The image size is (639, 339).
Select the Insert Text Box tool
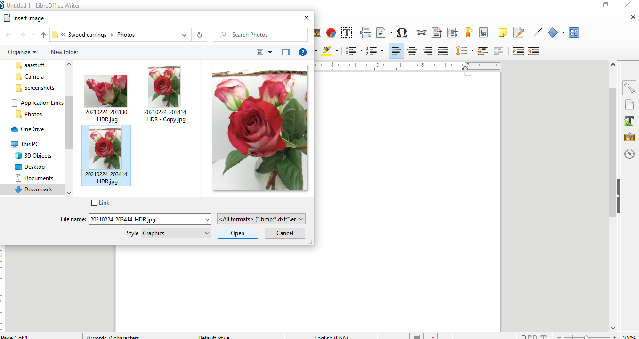pos(347,32)
